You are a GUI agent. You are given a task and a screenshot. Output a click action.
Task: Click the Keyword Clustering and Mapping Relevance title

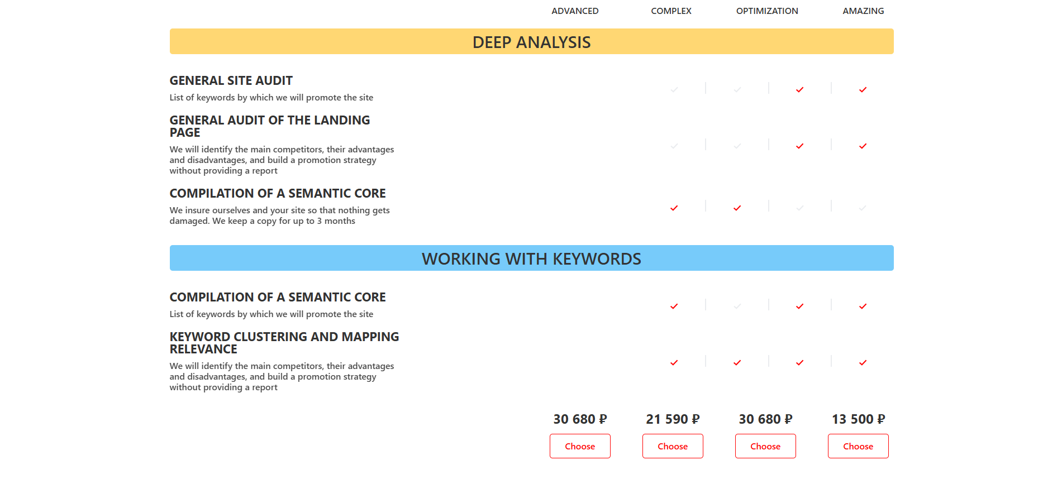[284, 343]
